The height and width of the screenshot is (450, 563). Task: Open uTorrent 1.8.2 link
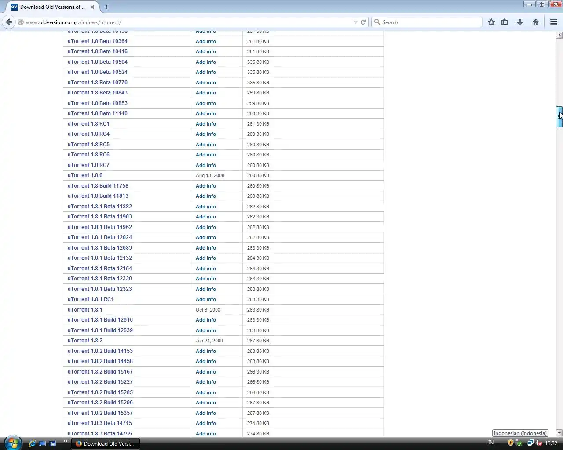pos(85,341)
